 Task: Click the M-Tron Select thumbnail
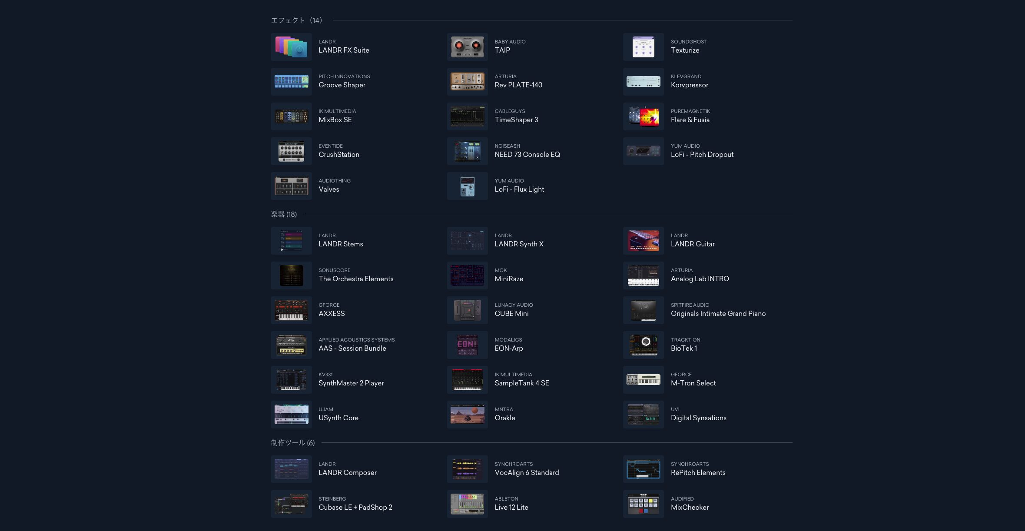643,380
